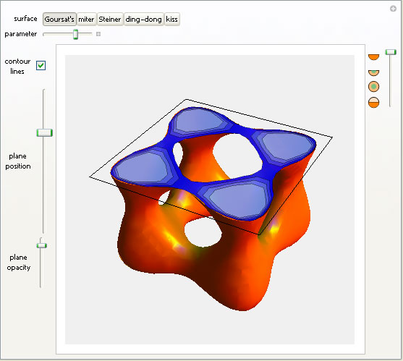Pick the ding-dong surface
Viewport: 403px width, 361px height.
[x=144, y=20]
